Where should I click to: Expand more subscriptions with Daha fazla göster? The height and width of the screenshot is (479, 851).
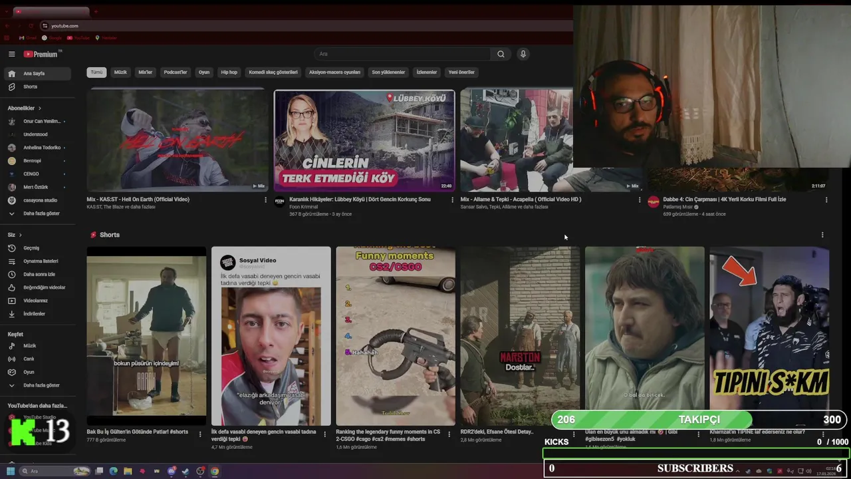tap(37, 214)
